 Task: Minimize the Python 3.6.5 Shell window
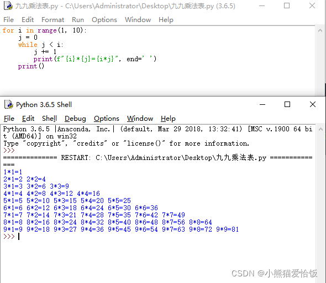point(262,104)
